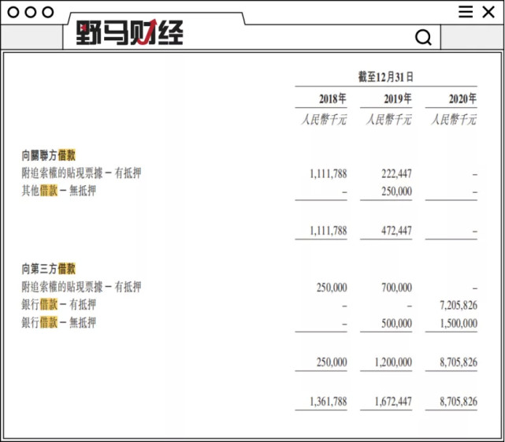Viewport: 505px width, 442px height.
Task: Click the value 222,447
Action: pyautogui.click(x=396, y=174)
